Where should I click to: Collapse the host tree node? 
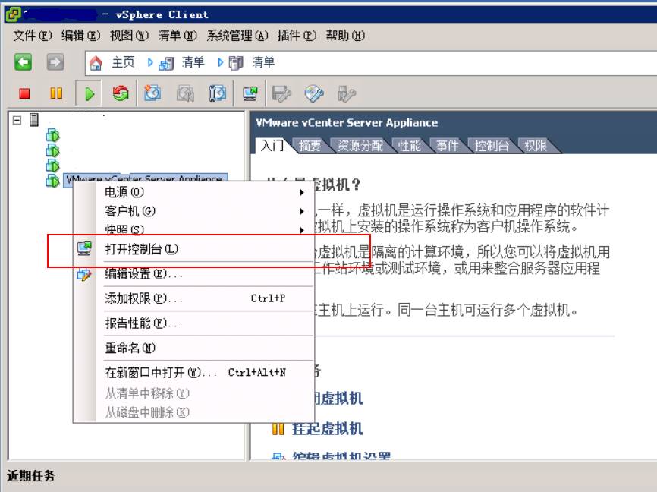coord(17,121)
